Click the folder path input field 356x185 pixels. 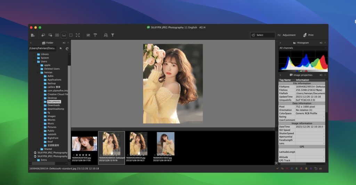43,48
